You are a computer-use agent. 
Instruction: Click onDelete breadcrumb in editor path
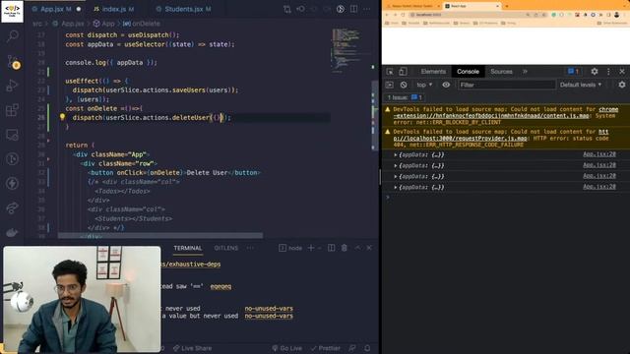coord(142,24)
